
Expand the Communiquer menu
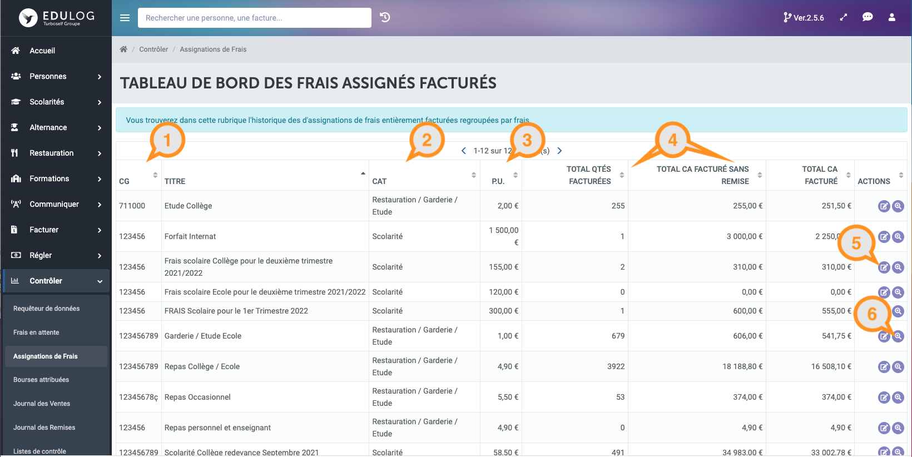(56, 204)
